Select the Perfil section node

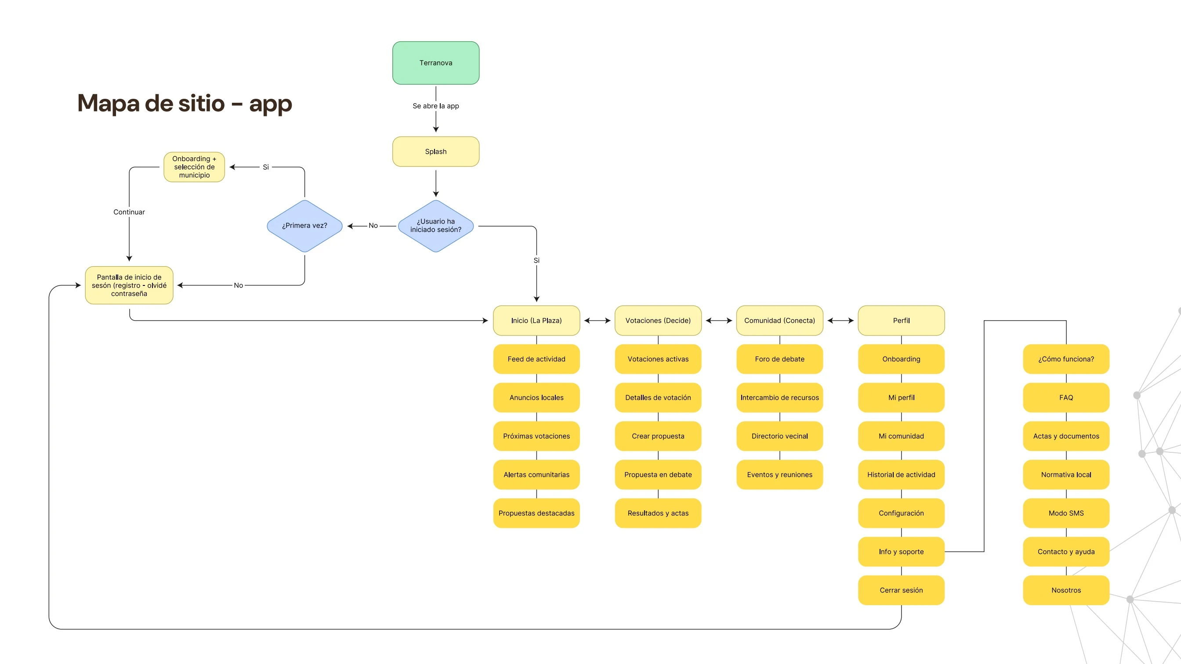(901, 320)
